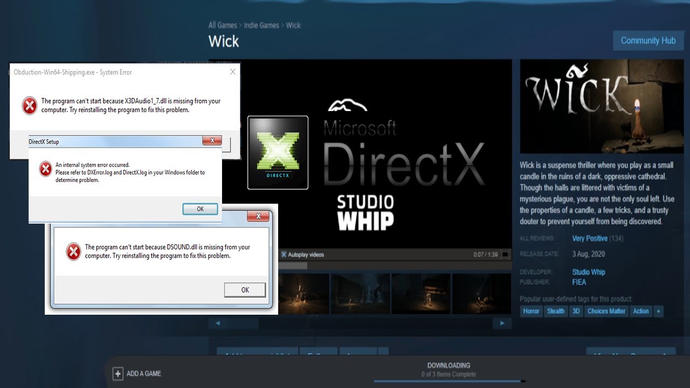Click error icon in X3DAudio1_7.dll dialog
The height and width of the screenshot is (388, 690).
click(30, 105)
